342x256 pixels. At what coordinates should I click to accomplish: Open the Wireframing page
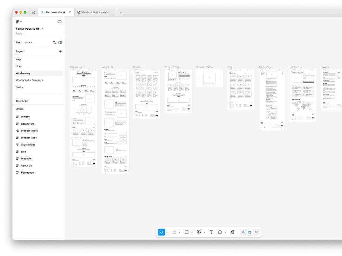[x=38, y=73]
